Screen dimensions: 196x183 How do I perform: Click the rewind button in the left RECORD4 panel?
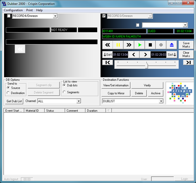[20, 49]
